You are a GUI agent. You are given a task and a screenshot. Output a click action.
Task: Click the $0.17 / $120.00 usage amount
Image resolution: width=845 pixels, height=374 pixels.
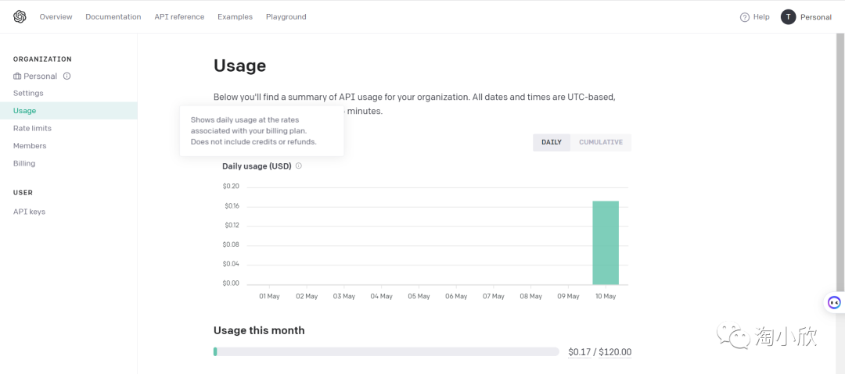pos(599,352)
